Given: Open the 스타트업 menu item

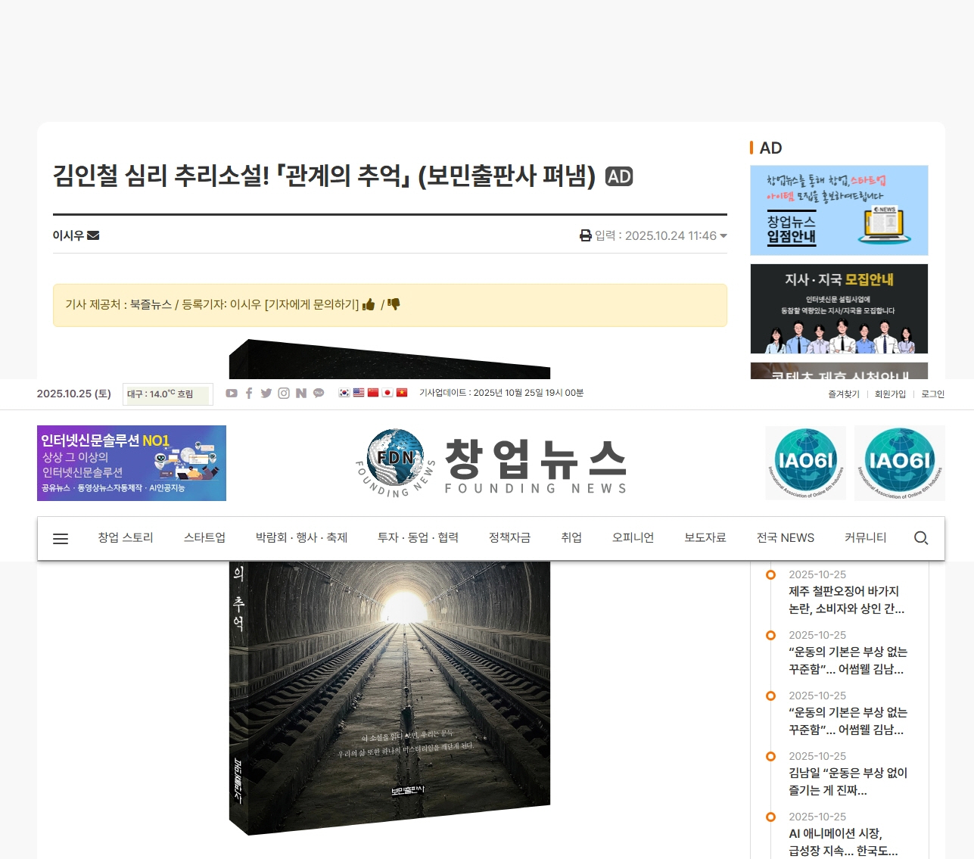Looking at the screenshot, I should tap(204, 537).
